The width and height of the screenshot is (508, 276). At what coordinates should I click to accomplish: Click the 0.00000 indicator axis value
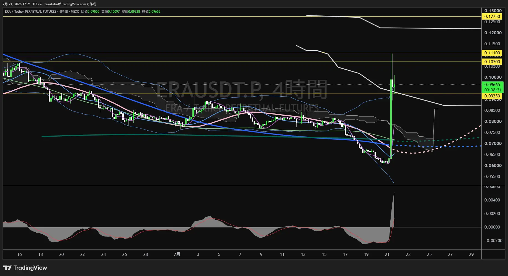pos(492,227)
